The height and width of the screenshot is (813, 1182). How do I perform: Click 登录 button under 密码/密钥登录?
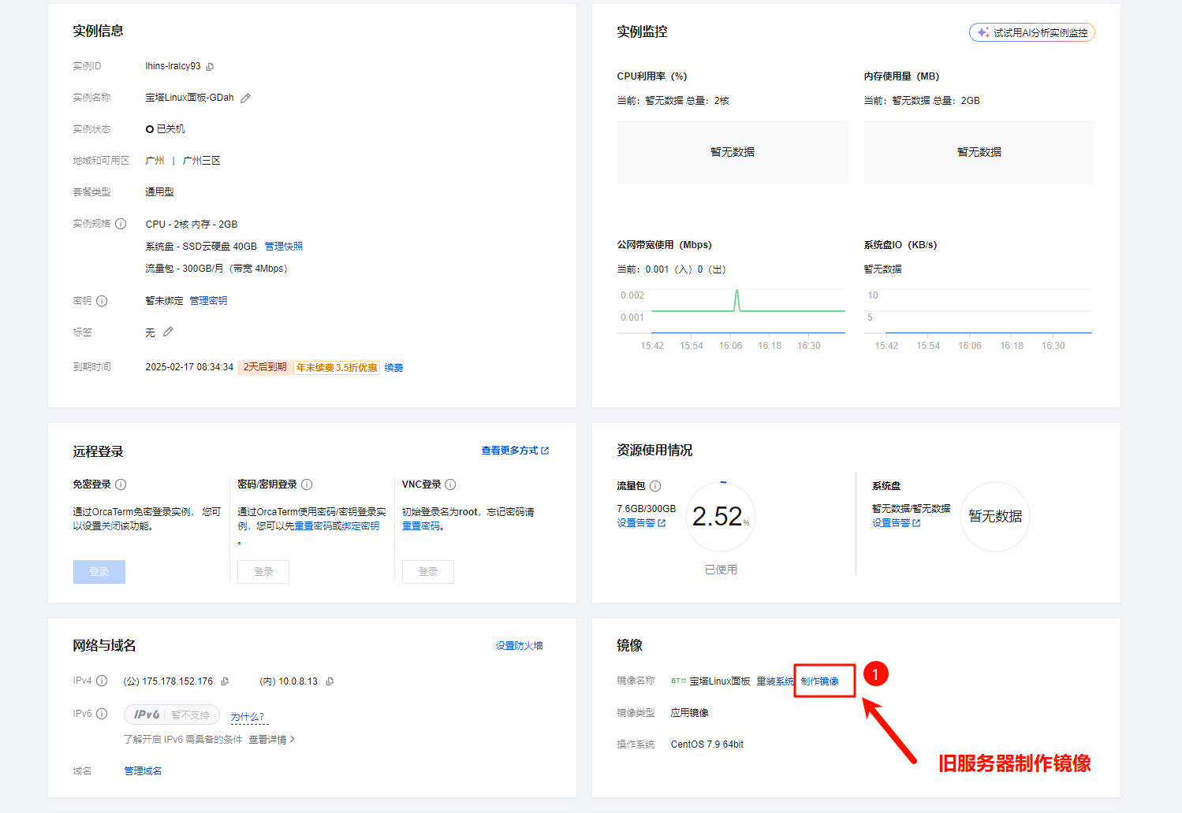point(263,572)
